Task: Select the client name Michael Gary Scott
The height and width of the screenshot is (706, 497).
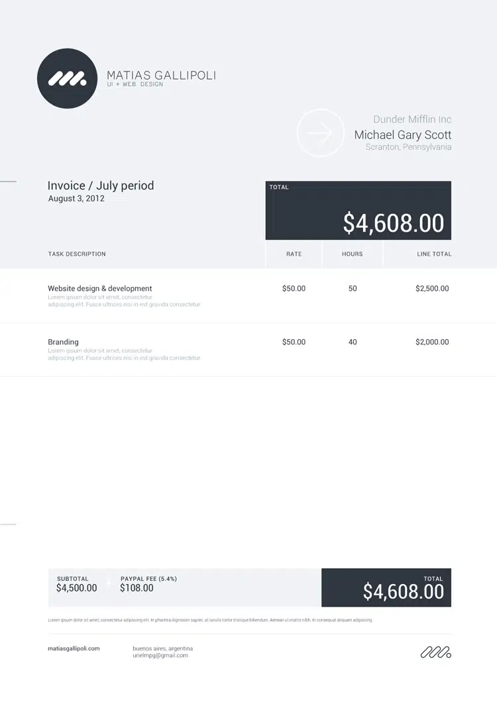Action: pos(402,134)
